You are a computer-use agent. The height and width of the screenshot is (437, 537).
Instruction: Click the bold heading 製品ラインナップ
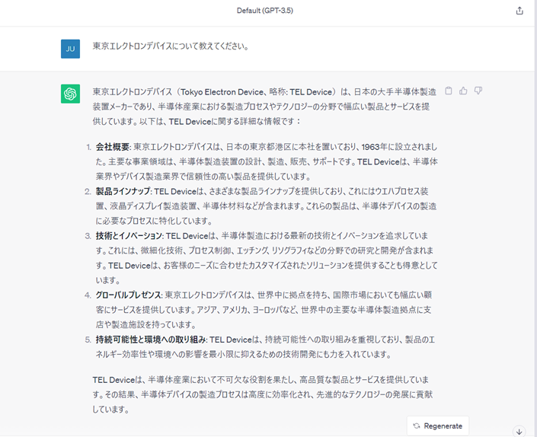click(123, 191)
